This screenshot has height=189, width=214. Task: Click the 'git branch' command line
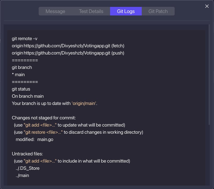tap(22, 67)
